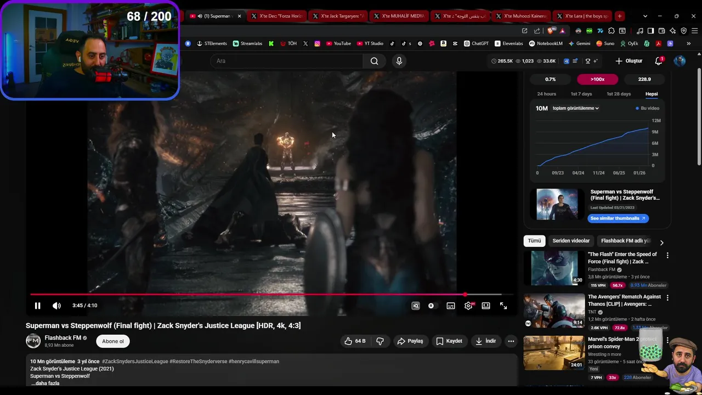The height and width of the screenshot is (395, 702).
Task: Select the 1st 7 days stats tab
Action: pos(581,94)
